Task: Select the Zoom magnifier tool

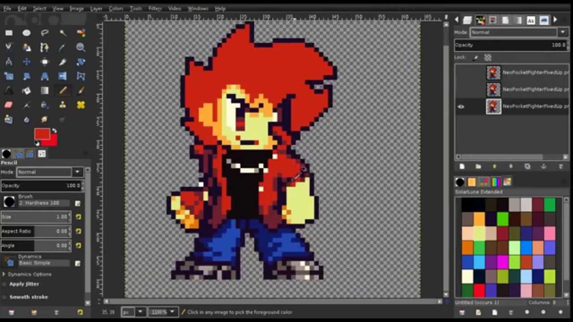Action: [x=81, y=47]
